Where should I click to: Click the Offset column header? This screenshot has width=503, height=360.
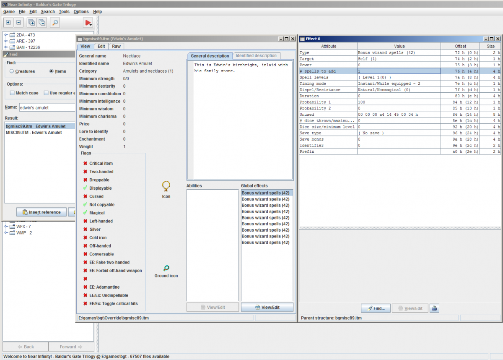coord(460,46)
